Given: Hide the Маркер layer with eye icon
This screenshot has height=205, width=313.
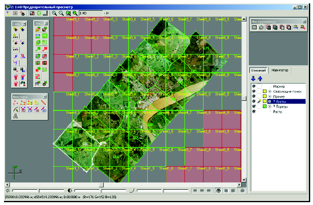Looking at the screenshot, I should tap(254, 86).
